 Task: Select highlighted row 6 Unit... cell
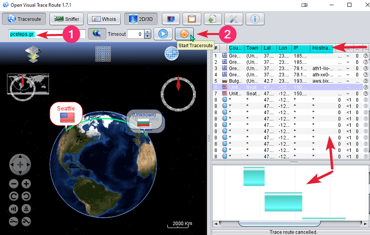pos(235,87)
